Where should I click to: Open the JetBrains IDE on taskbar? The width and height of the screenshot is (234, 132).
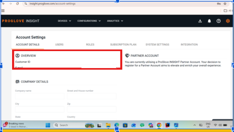168,125
